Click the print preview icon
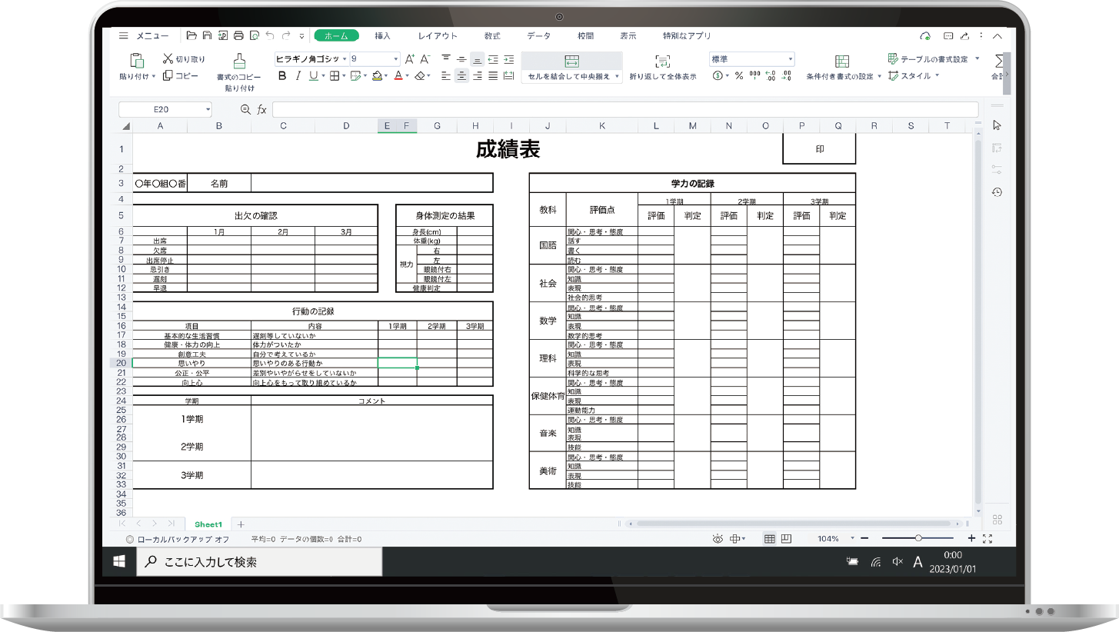This screenshot has width=1119, height=632. pos(253,36)
